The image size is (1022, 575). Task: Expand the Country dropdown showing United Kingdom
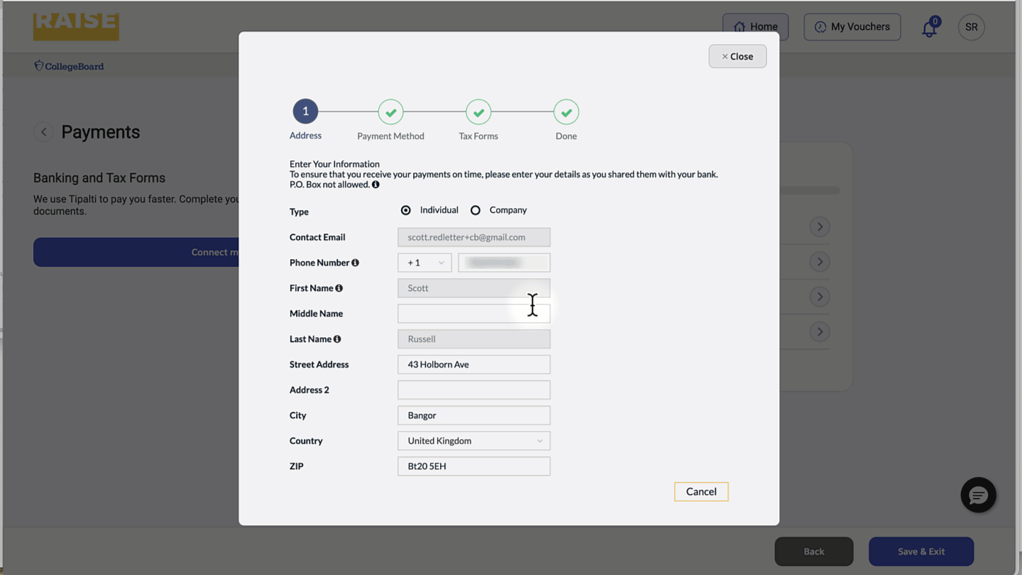pyautogui.click(x=473, y=441)
